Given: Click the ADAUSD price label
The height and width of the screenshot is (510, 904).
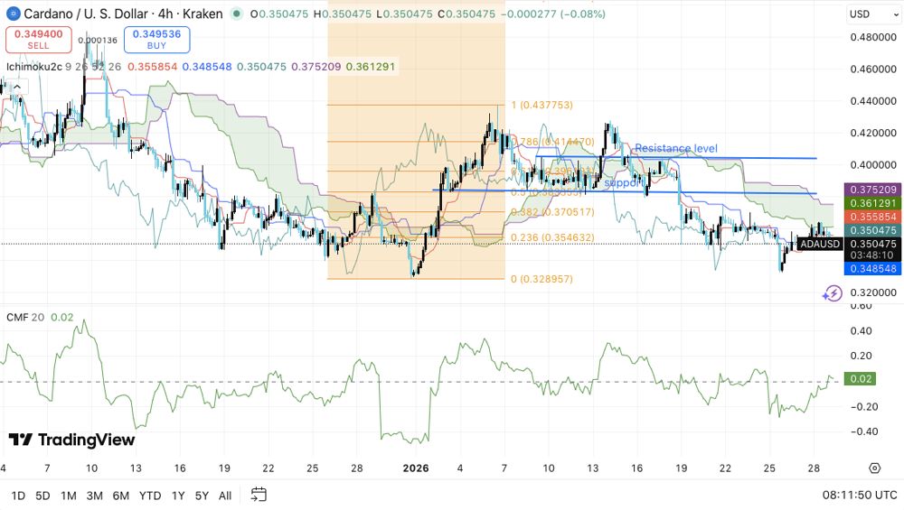Looking at the screenshot, I should pyautogui.click(x=820, y=244).
